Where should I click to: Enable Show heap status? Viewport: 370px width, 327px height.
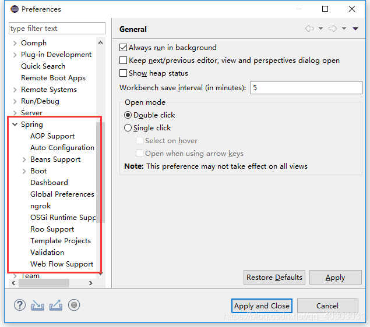[123, 73]
